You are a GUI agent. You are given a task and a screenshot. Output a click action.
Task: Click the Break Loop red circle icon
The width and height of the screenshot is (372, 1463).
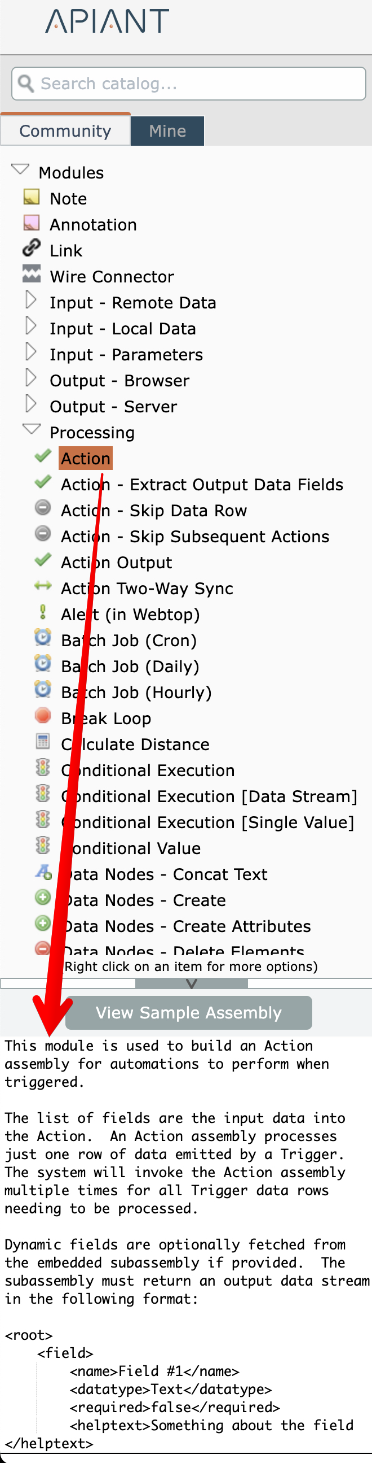point(42,716)
